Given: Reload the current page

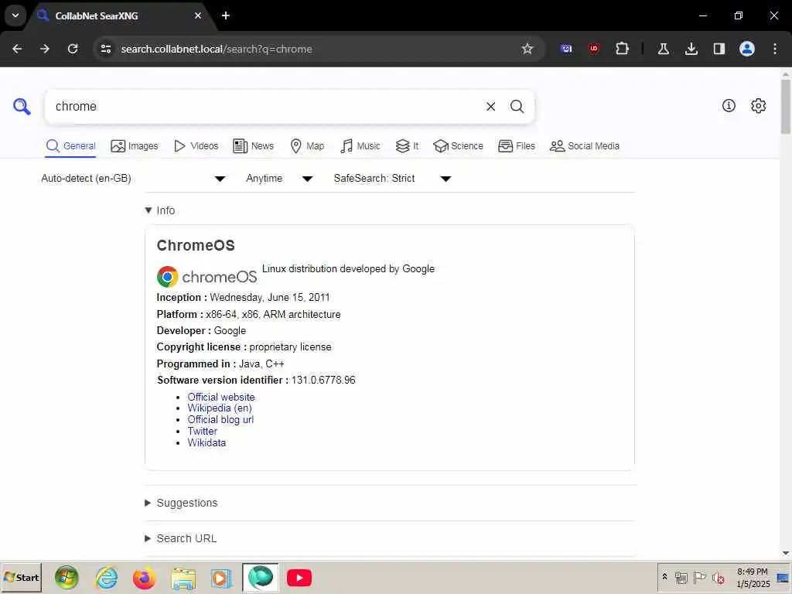Looking at the screenshot, I should pyautogui.click(x=73, y=49).
